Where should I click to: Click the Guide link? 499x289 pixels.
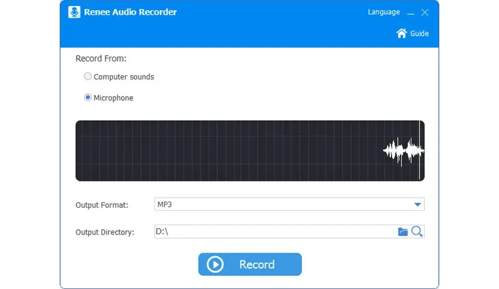pyautogui.click(x=419, y=33)
